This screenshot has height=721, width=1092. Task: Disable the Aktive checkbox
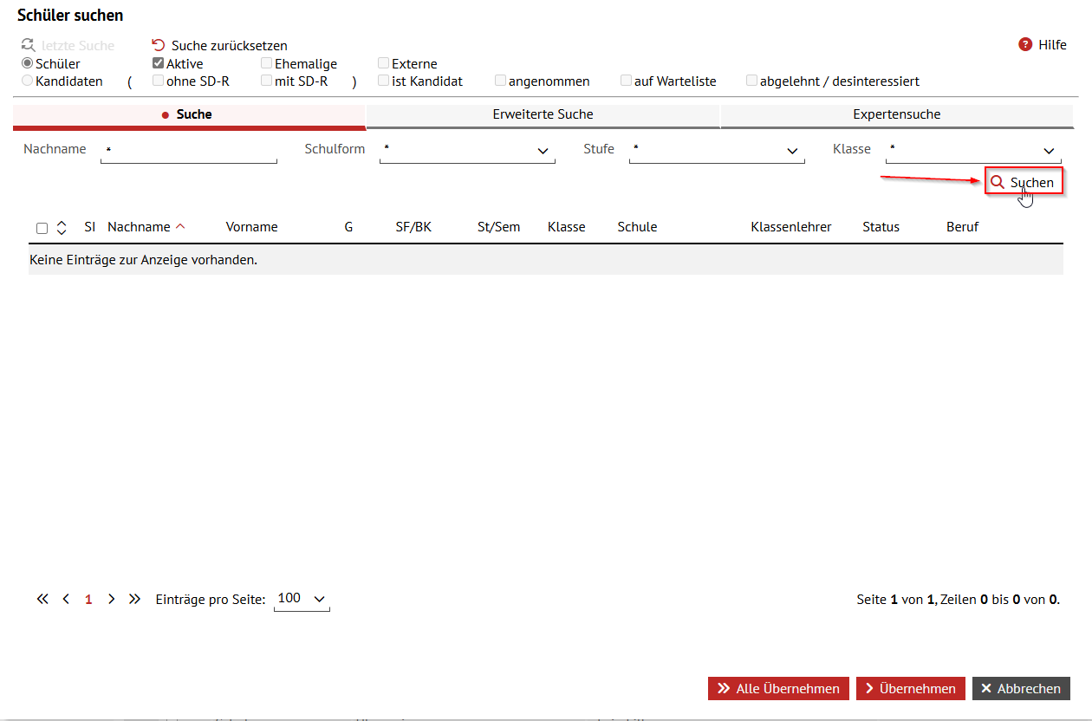[158, 62]
